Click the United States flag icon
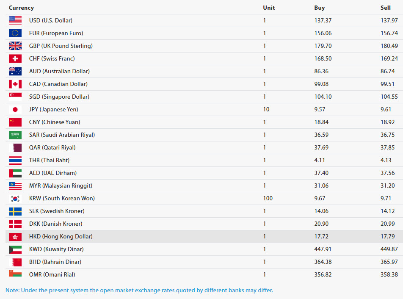The width and height of the screenshot is (403, 299). [15, 20]
